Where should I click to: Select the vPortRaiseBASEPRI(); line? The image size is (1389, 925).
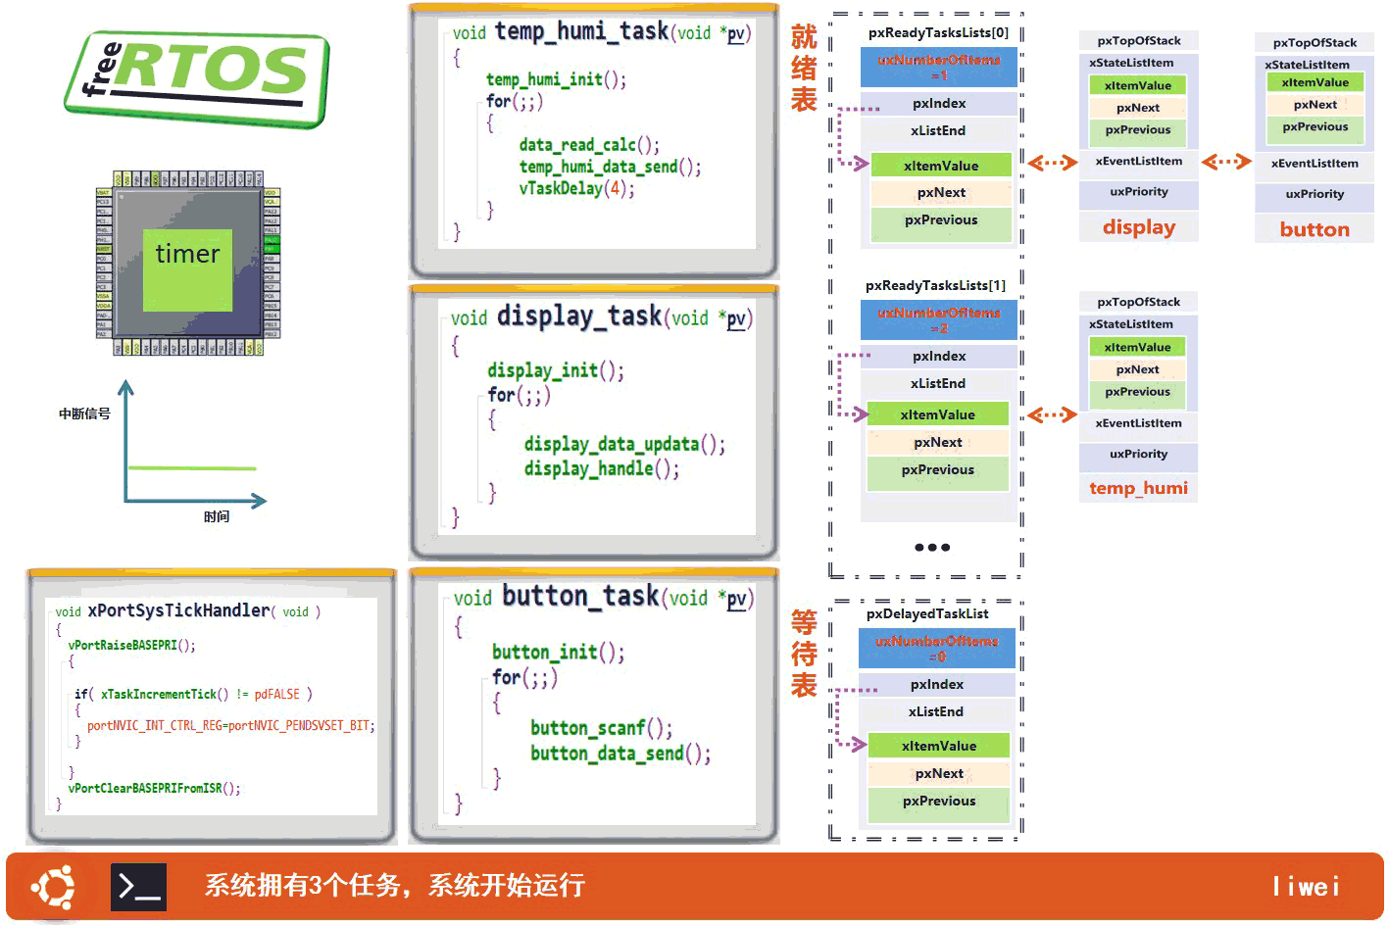click(x=131, y=646)
